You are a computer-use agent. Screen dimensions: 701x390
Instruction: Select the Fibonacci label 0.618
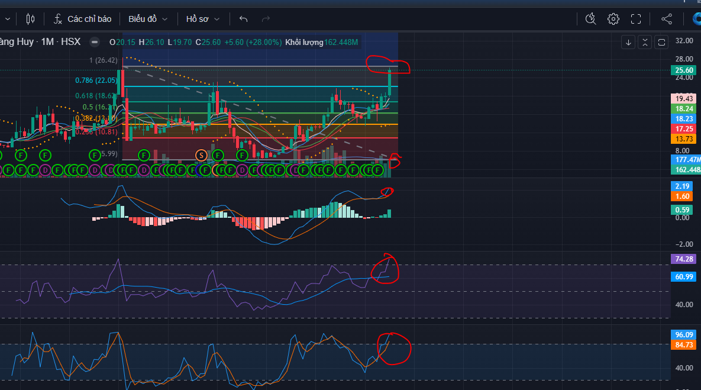pyautogui.click(x=96, y=96)
